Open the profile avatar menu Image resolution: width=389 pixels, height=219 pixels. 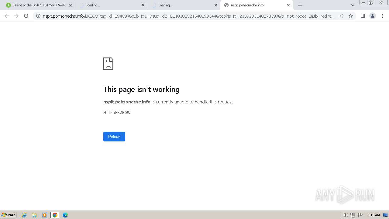tap(372, 16)
